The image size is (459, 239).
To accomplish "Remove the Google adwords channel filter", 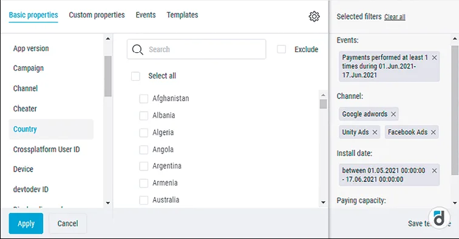I will coord(393,114).
